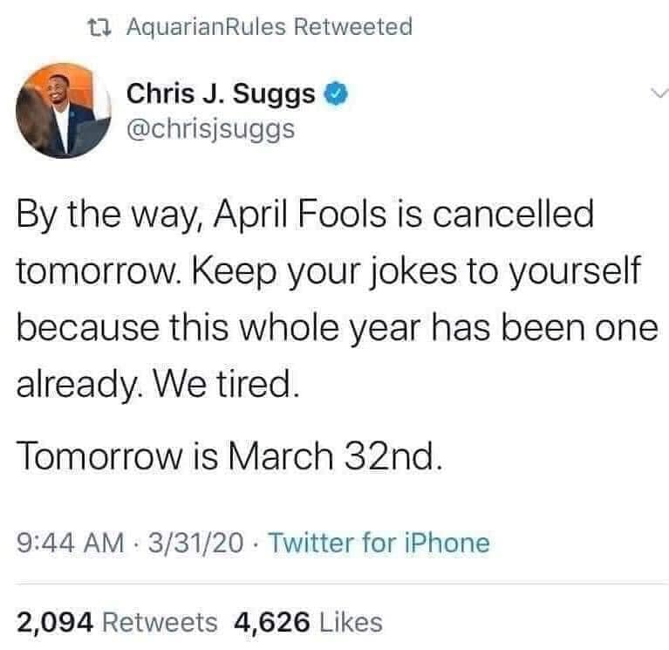View the Retweets list label
This screenshot has width=669, height=650.
tap(160, 621)
